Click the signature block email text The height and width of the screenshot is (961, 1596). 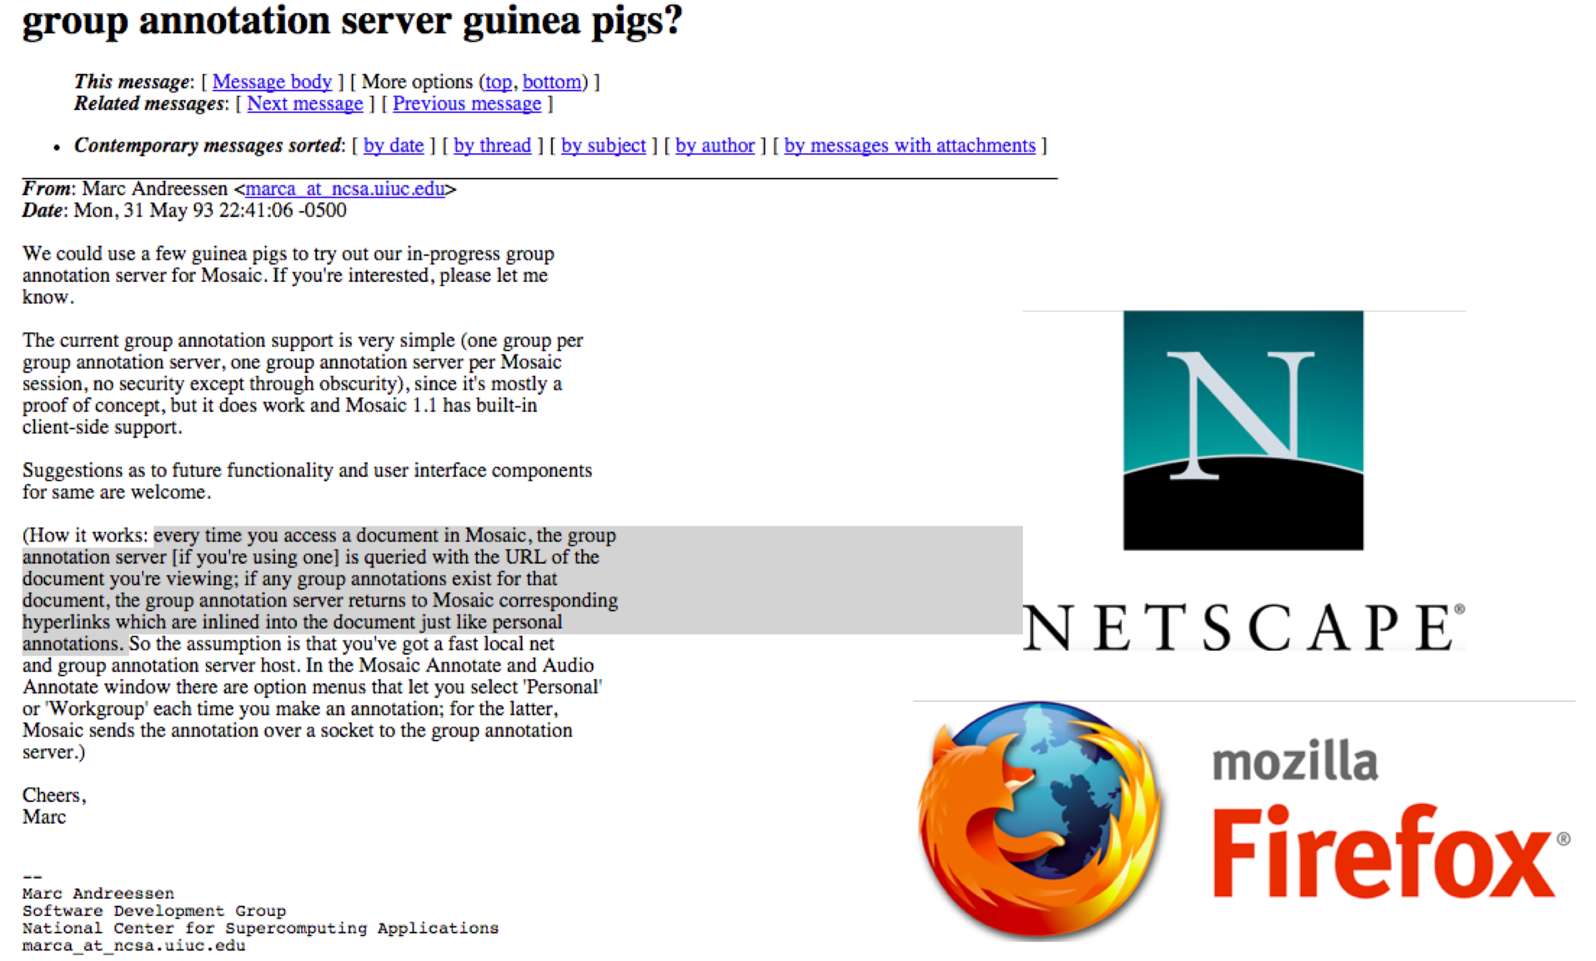(x=134, y=946)
